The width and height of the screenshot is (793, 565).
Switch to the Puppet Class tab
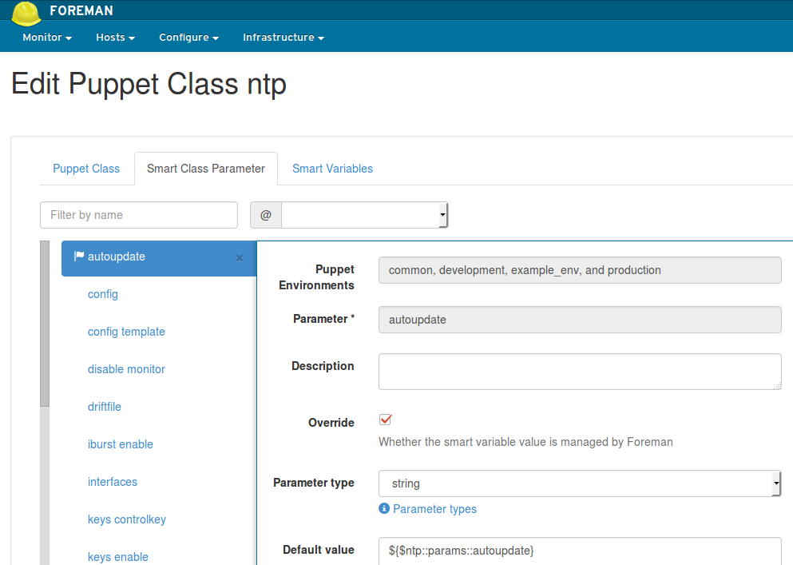click(86, 169)
